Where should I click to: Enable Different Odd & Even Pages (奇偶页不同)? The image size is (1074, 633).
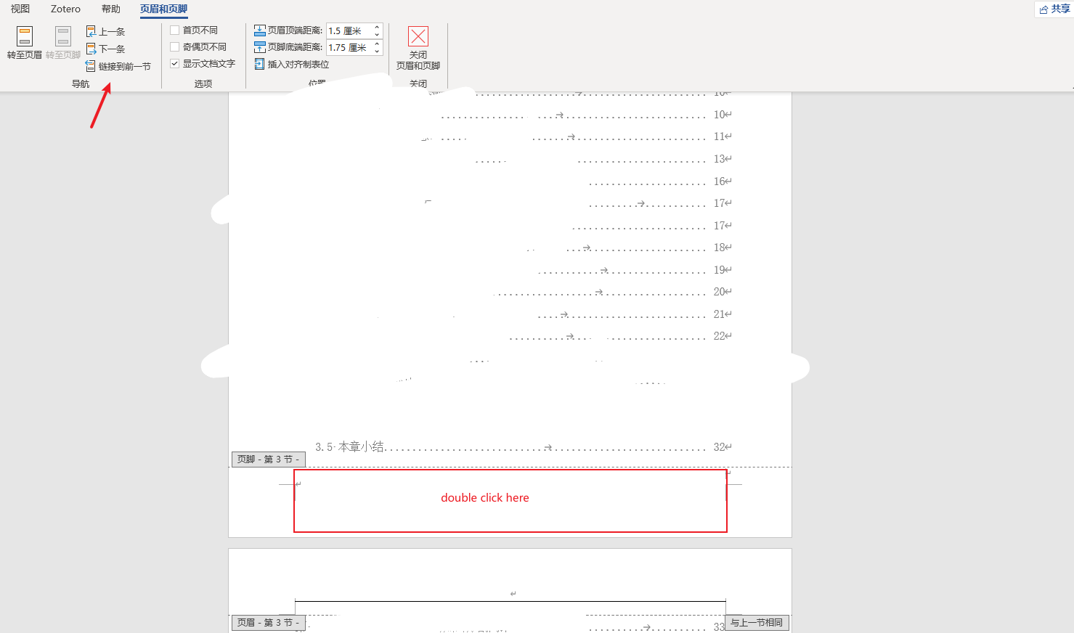click(174, 46)
